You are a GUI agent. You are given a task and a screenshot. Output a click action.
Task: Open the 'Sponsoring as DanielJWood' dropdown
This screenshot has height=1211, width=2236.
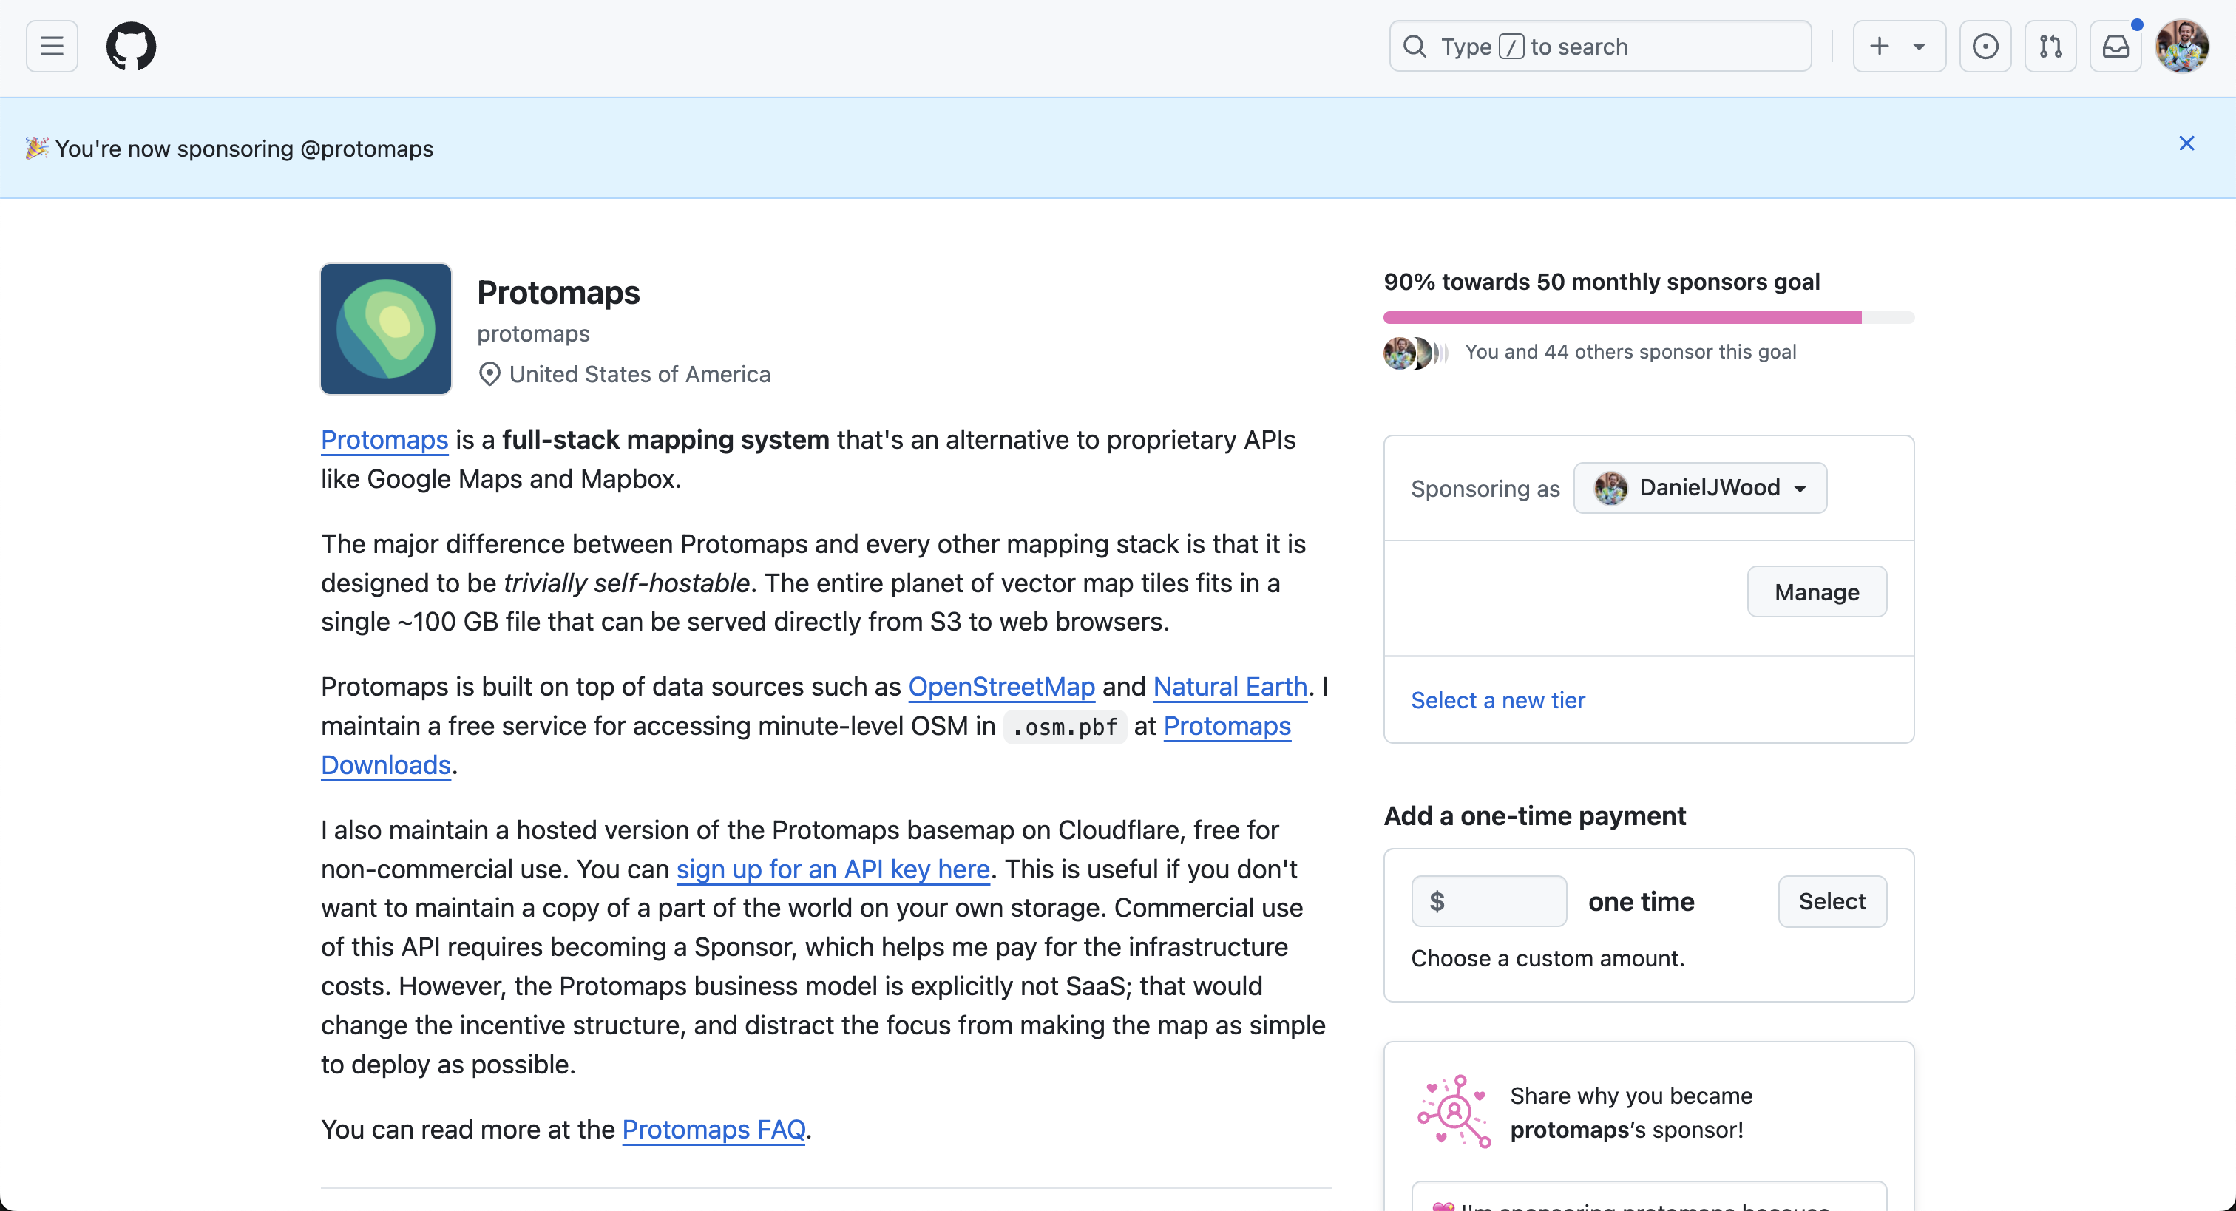(x=1700, y=488)
